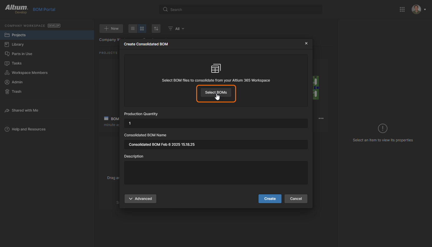Click the Projects folder icon
The height and width of the screenshot is (247, 432).
[7, 35]
